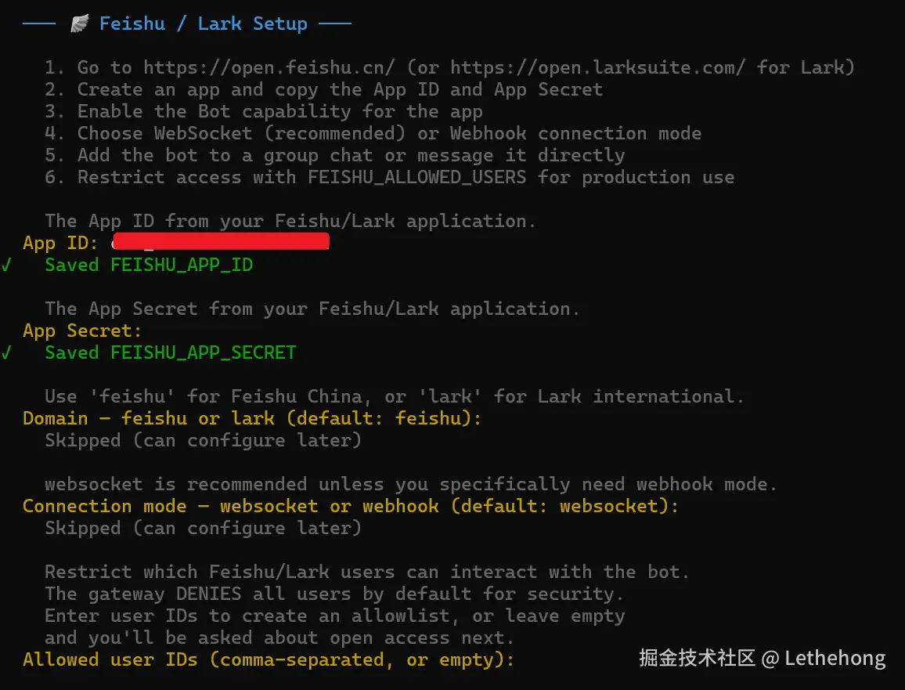
Task: Click the Saved FEISHU_APP_ID text
Action: (149, 265)
